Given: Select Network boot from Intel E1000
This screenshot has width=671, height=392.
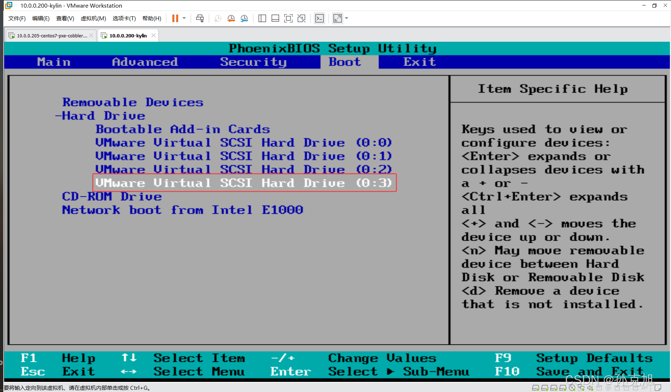Looking at the screenshot, I should pyautogui.click(x=182, y=210).
